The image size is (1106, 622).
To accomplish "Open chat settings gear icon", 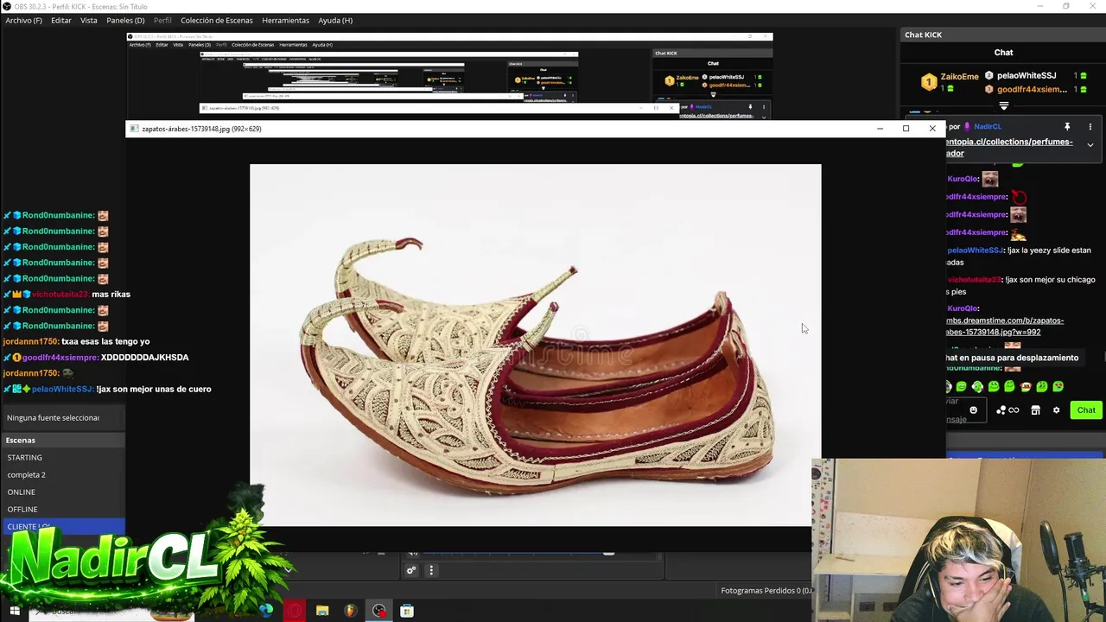I will pos(1056,410).
